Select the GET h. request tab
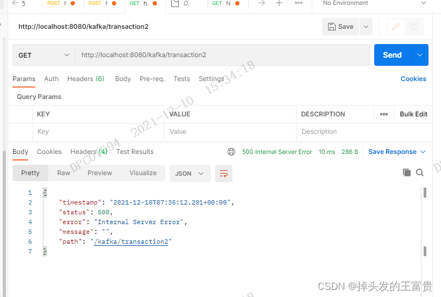The height and width of the screenshot is (297, 441). coord(143,3)
